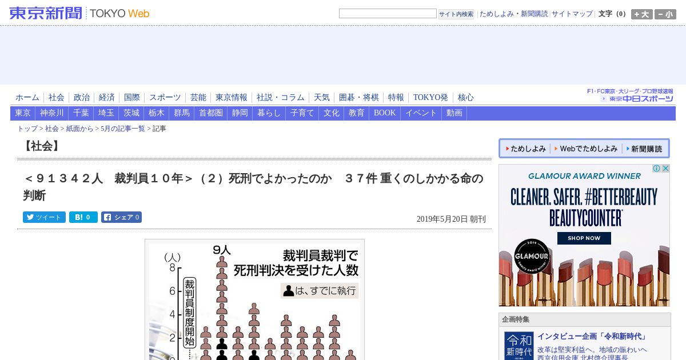Click the サイト内検索 button
The width and height of the screenshot is (686, 360).
pos(456,14)
